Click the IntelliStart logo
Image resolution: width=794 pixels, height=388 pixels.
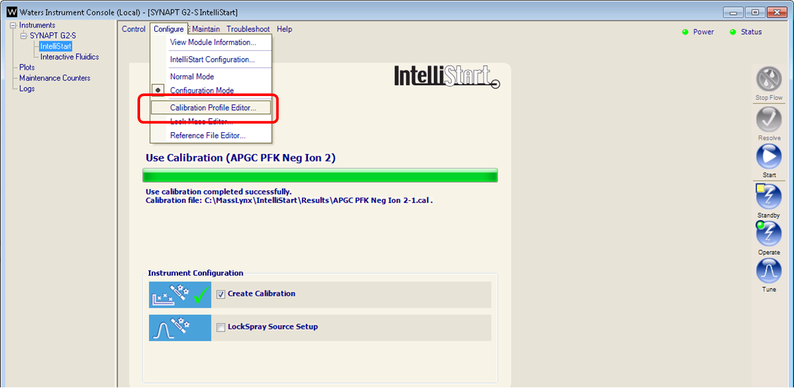(447, 77)
